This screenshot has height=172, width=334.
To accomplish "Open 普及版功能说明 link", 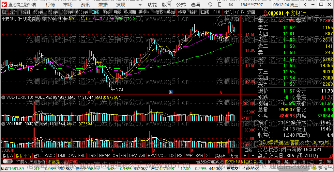I will (210, 161).
